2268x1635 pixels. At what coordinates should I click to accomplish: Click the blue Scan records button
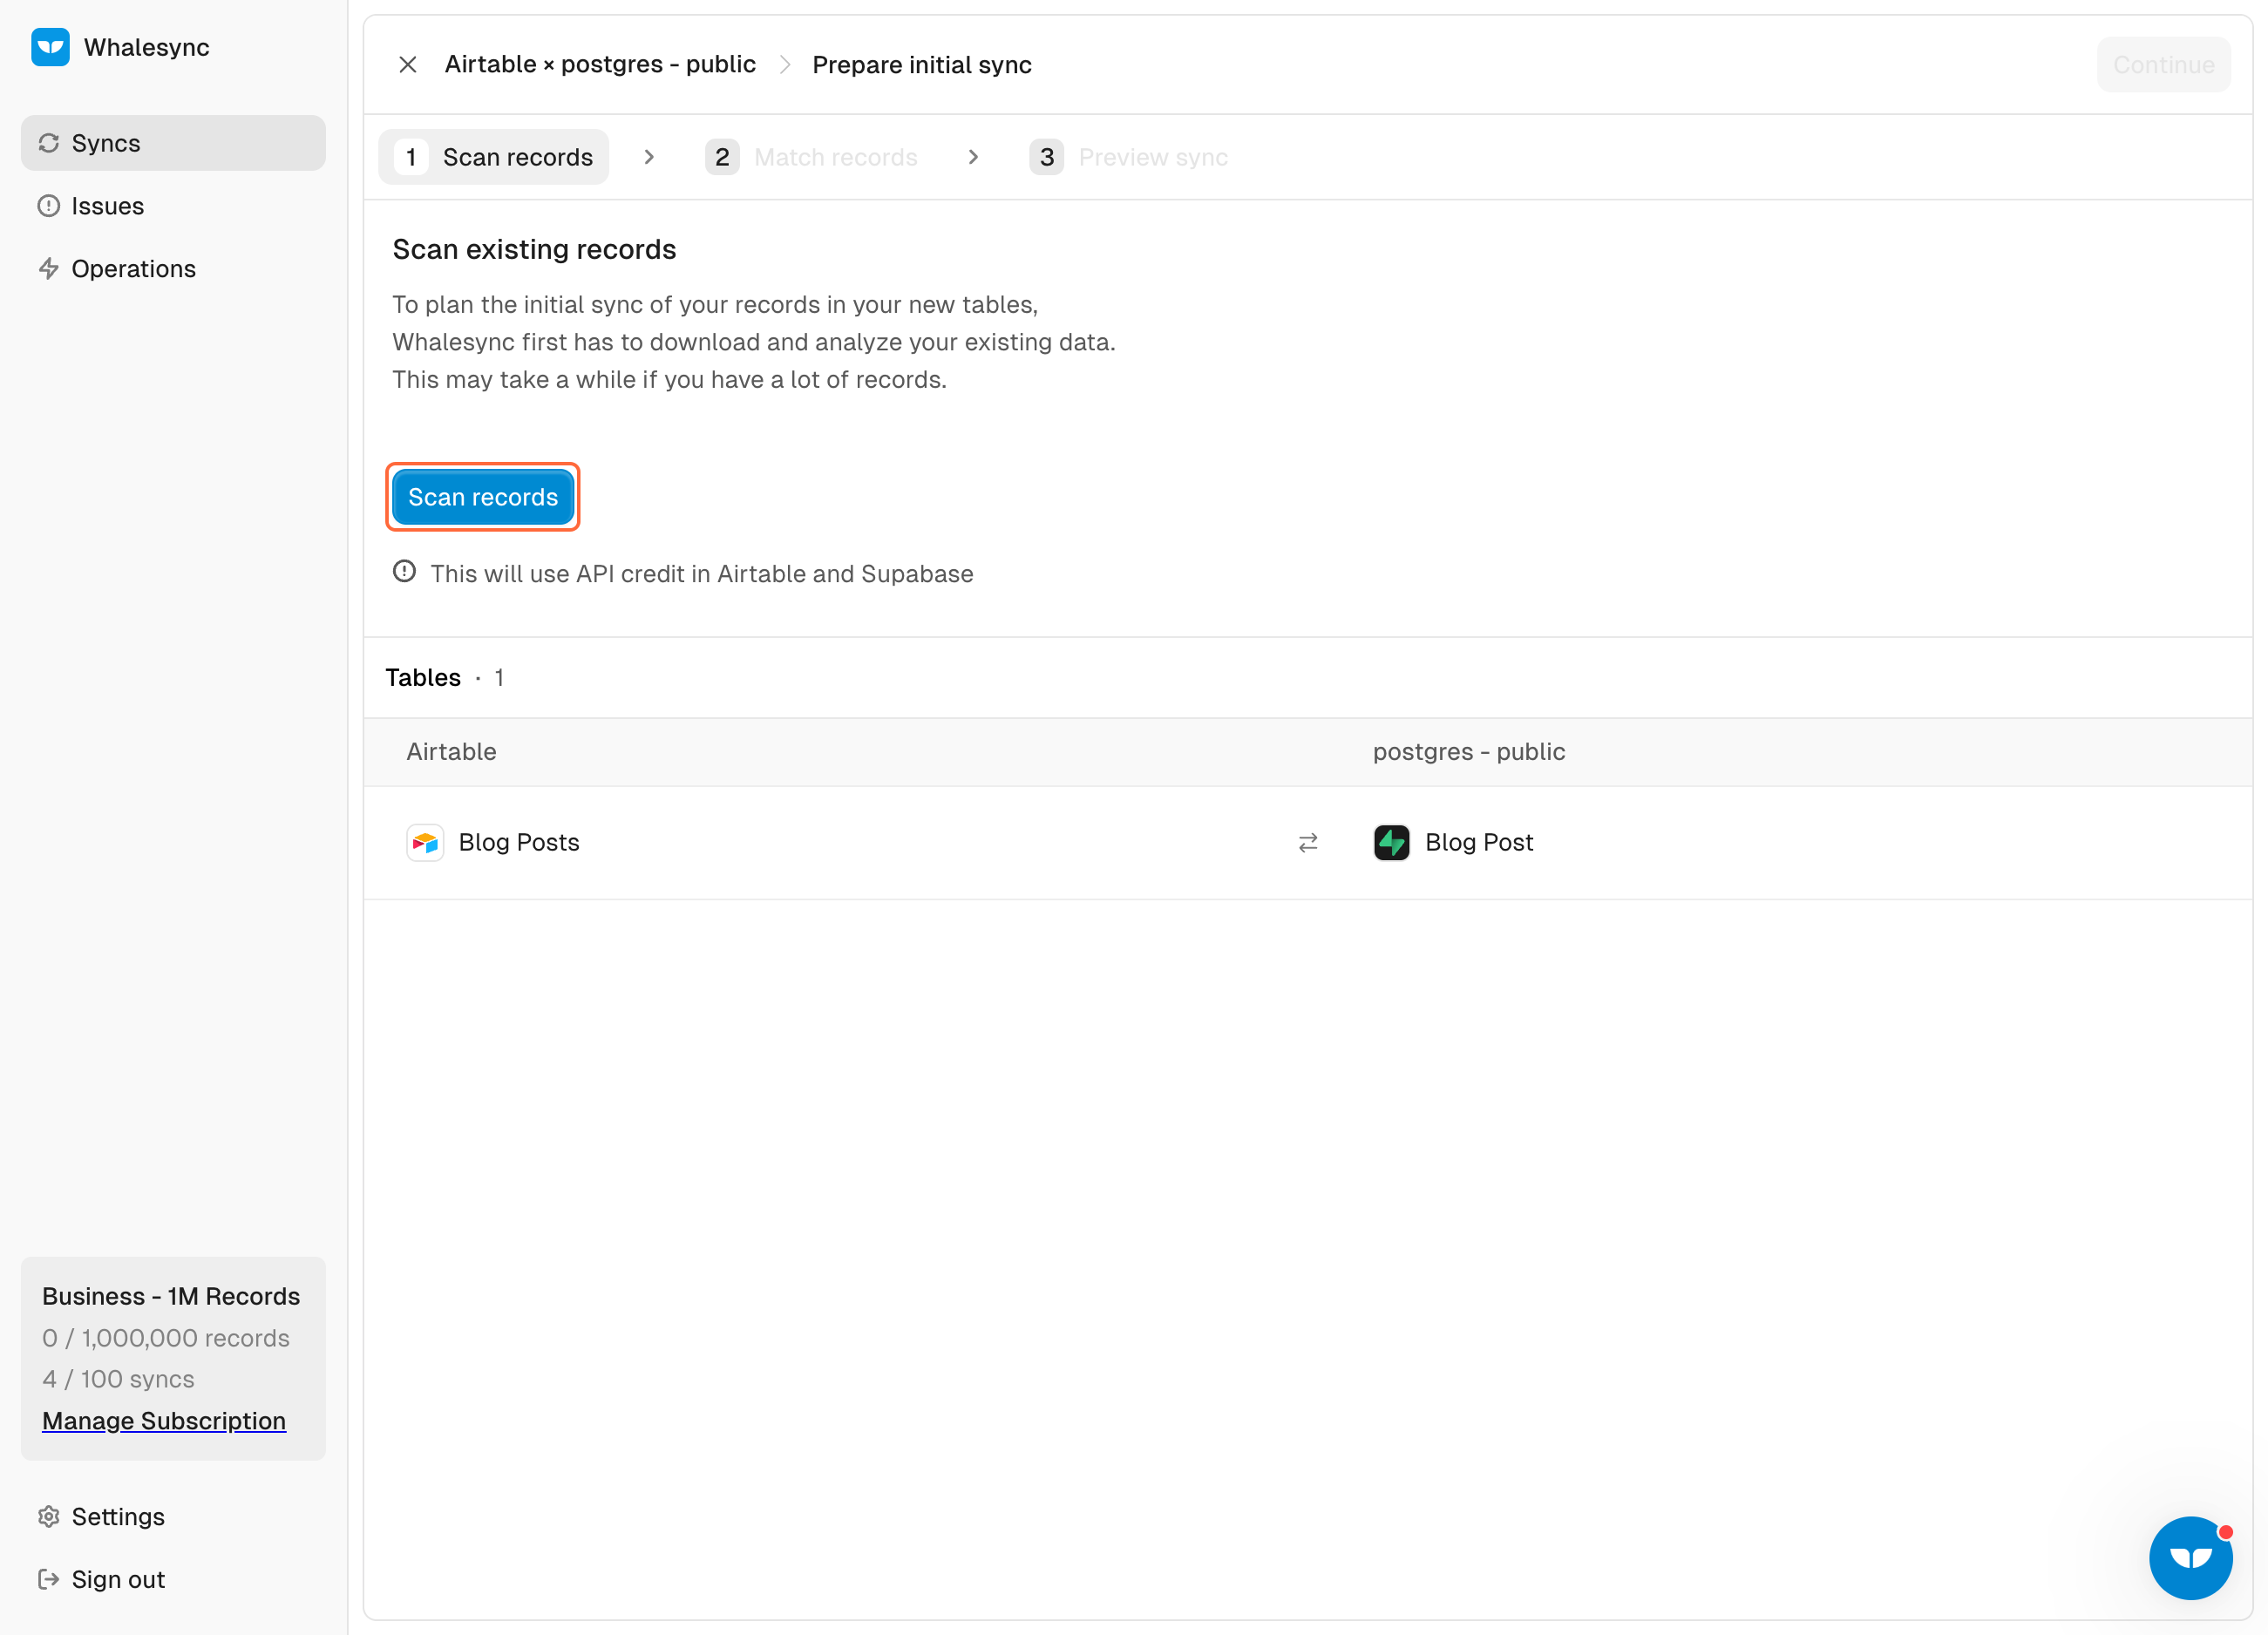click(483, 497)
